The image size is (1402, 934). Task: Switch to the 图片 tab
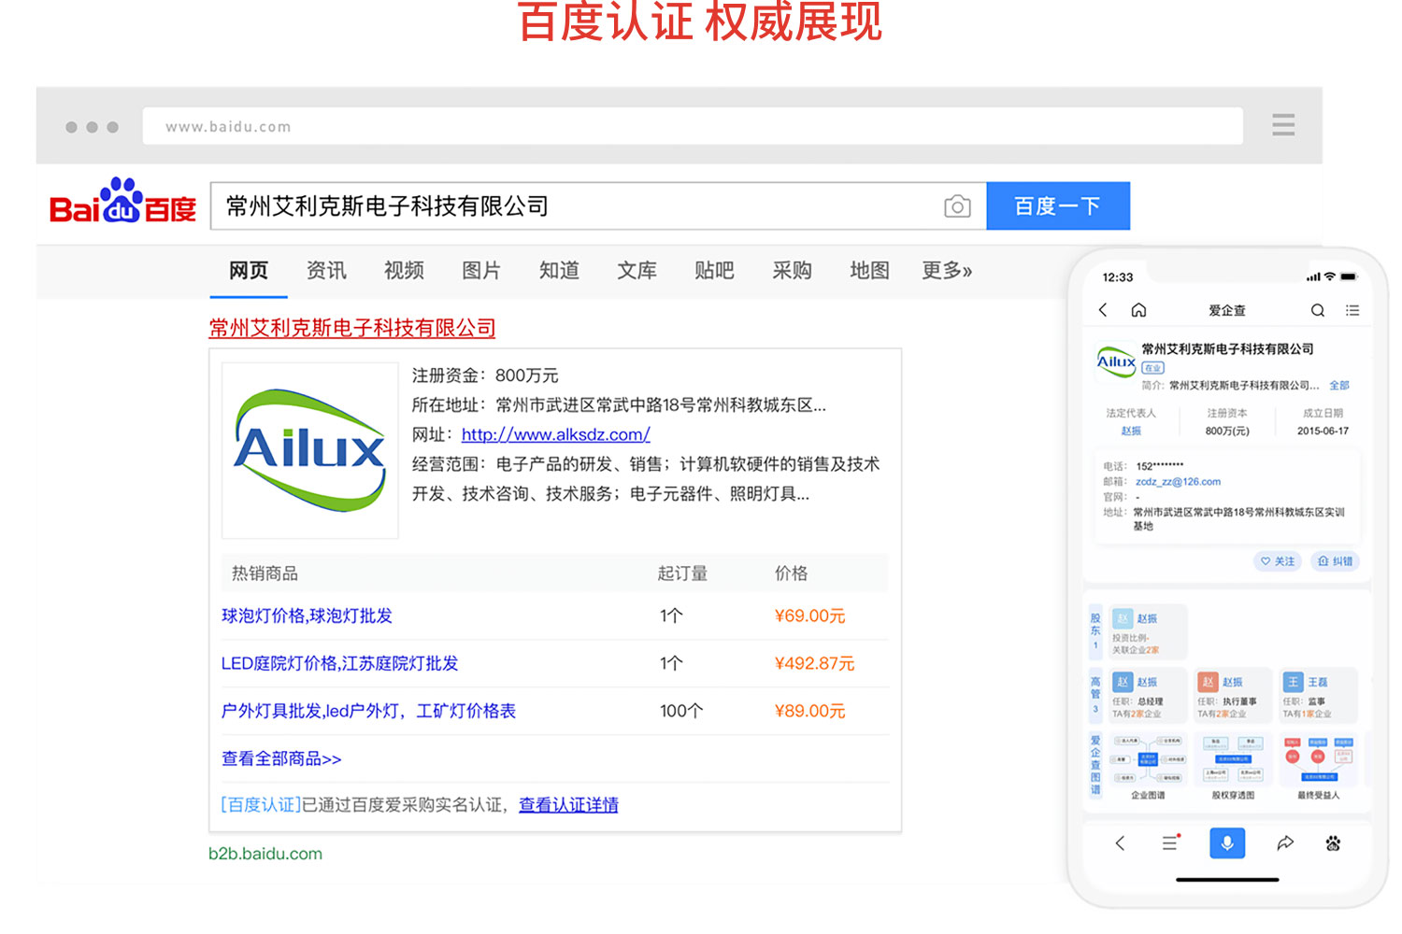click(481, 271)
